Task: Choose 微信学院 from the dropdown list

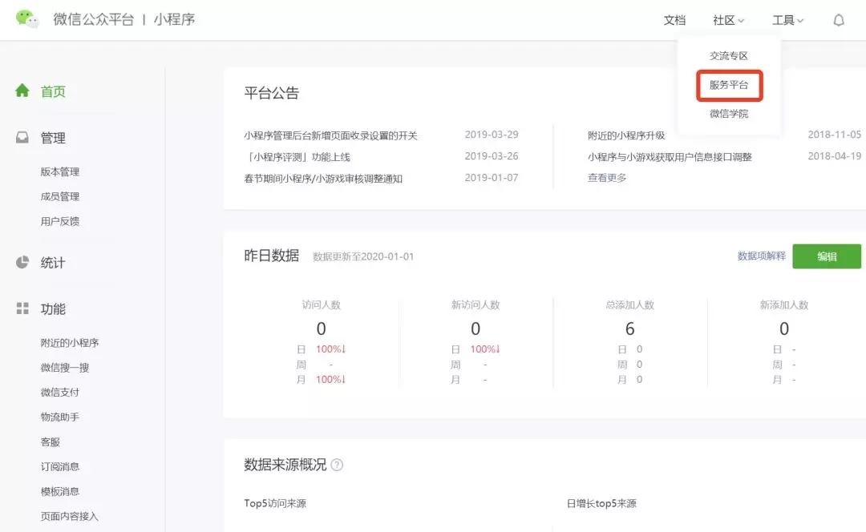Action: pos(728,114)
